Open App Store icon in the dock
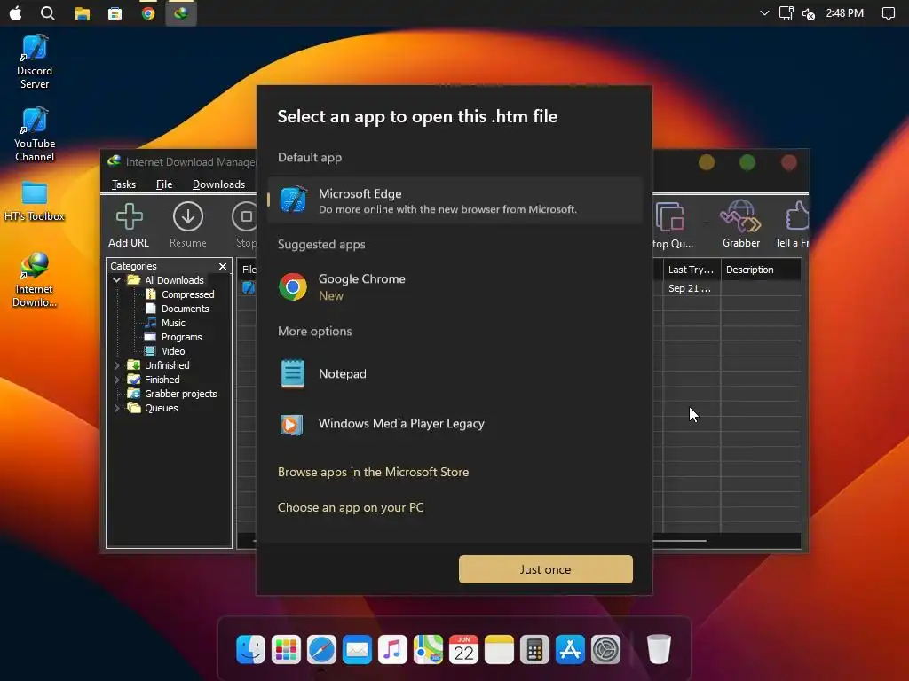This screenshot has height=681, width=909. [x=570, y=649]
